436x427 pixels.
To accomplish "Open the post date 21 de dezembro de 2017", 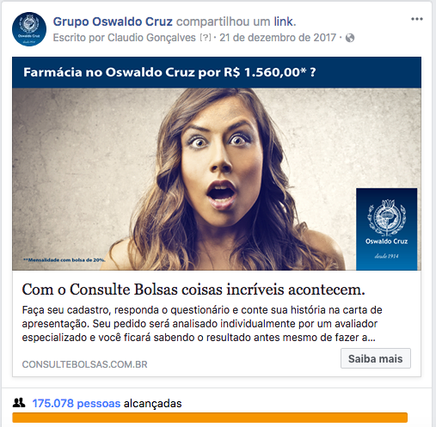I will [x=278, y=38].
